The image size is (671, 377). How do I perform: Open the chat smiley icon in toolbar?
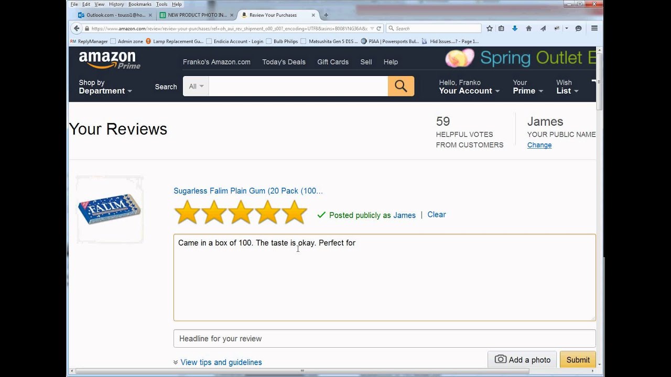point(578,28)
